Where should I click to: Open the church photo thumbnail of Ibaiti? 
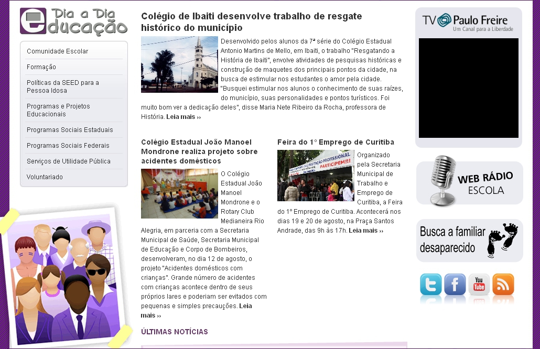[179, 64]
